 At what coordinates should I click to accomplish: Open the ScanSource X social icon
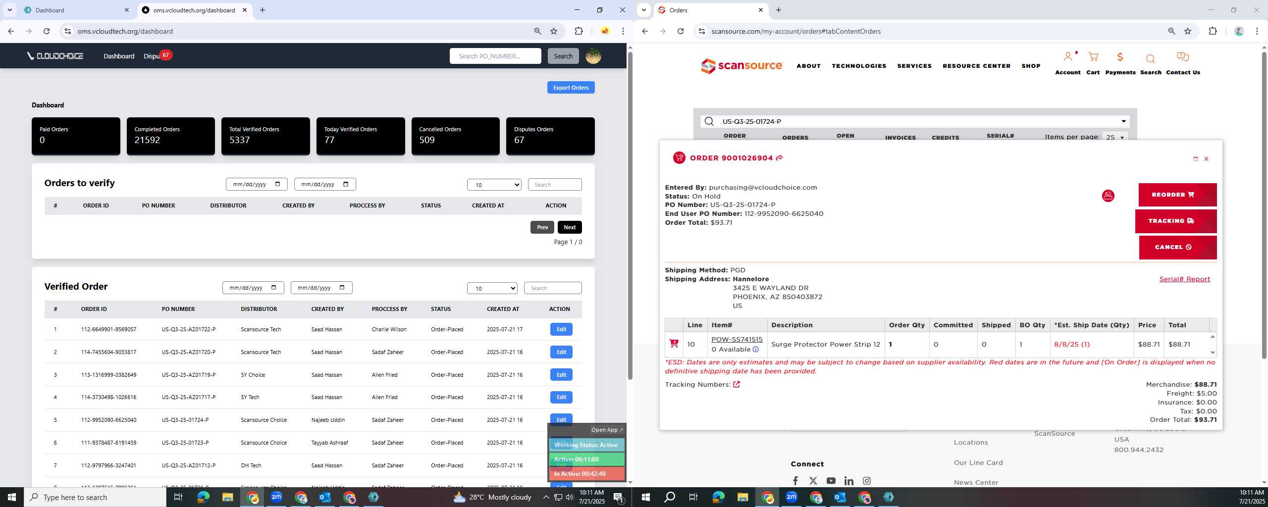[x=813, y=481]
